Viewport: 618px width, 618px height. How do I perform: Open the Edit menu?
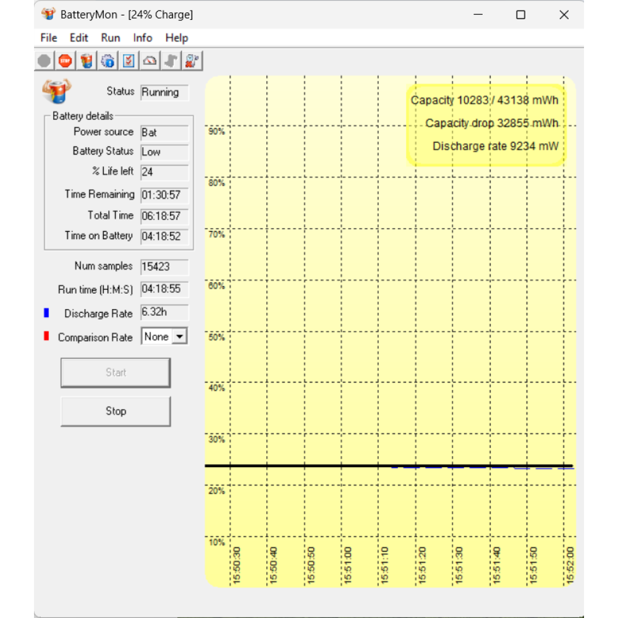pos(78,38)
